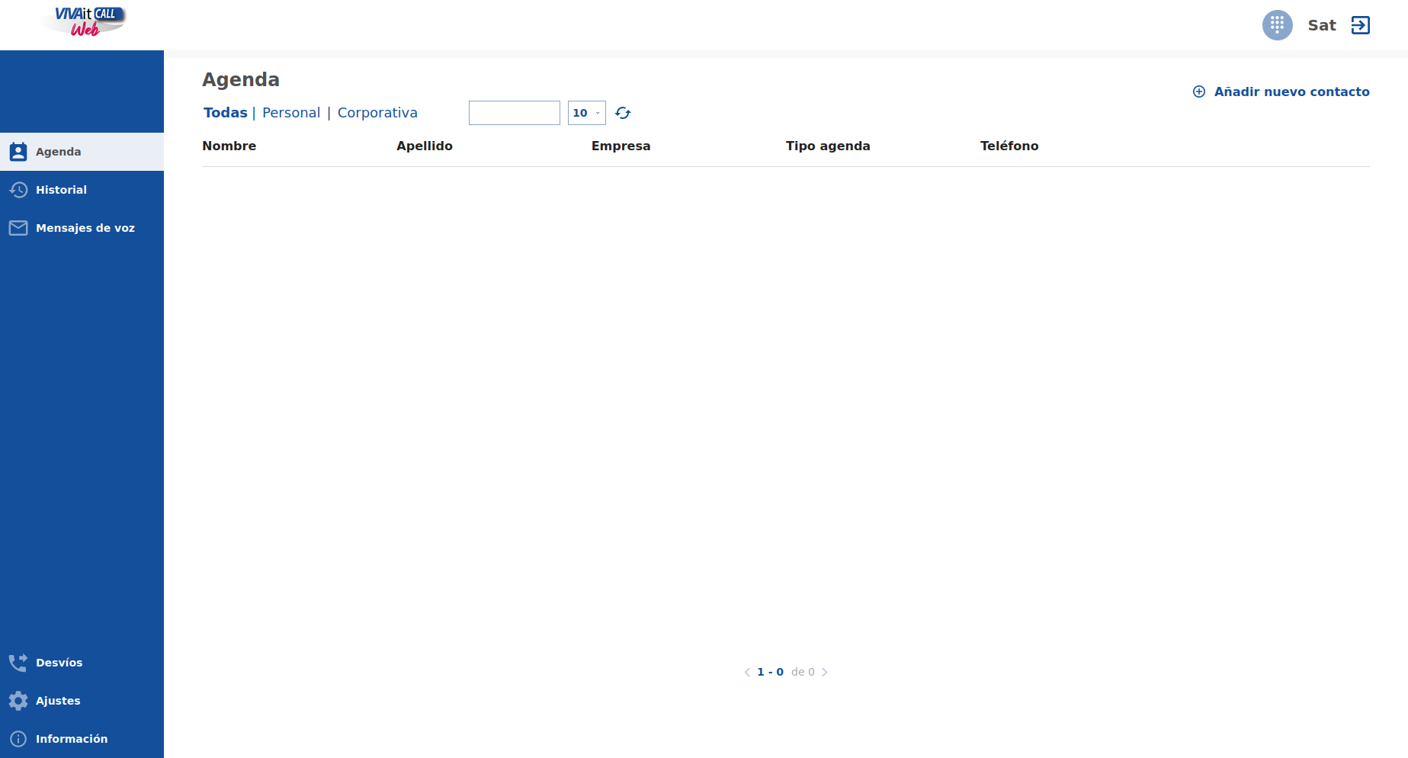Click Añadir nuevo contacto link
This screenshot has width=1408, height=758.
[x=1291, y=92]
